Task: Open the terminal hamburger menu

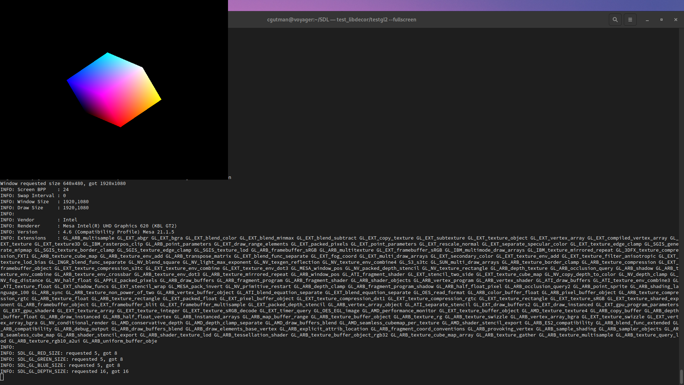Action: tap(630, 20)
